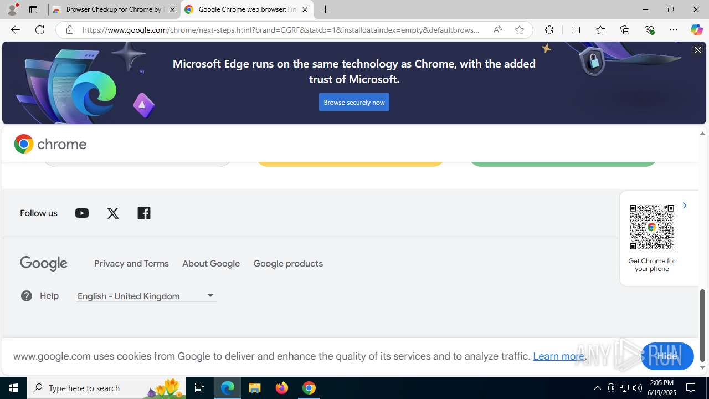Image resolution: width=709 pixels, height=399 pixels.
Task: Click the page vertical scrollbar thumb
Action: [x=702, y=326]
